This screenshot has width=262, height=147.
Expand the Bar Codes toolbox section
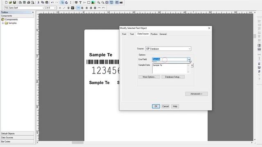pos(17,142)
